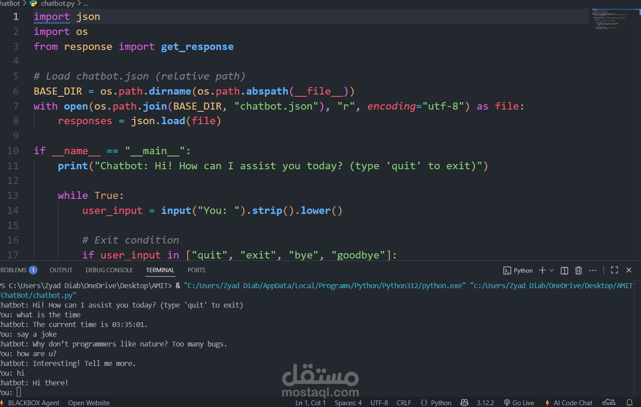641x407 pixels.
Task: Click terminal line 'Chatbot: Hi there!'
Action: tap(34, 383)
